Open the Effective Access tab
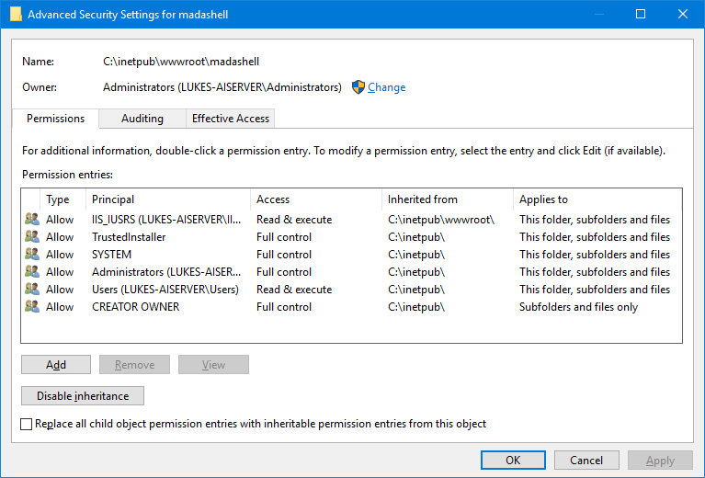Screen dimensions: 705x478 231,119
